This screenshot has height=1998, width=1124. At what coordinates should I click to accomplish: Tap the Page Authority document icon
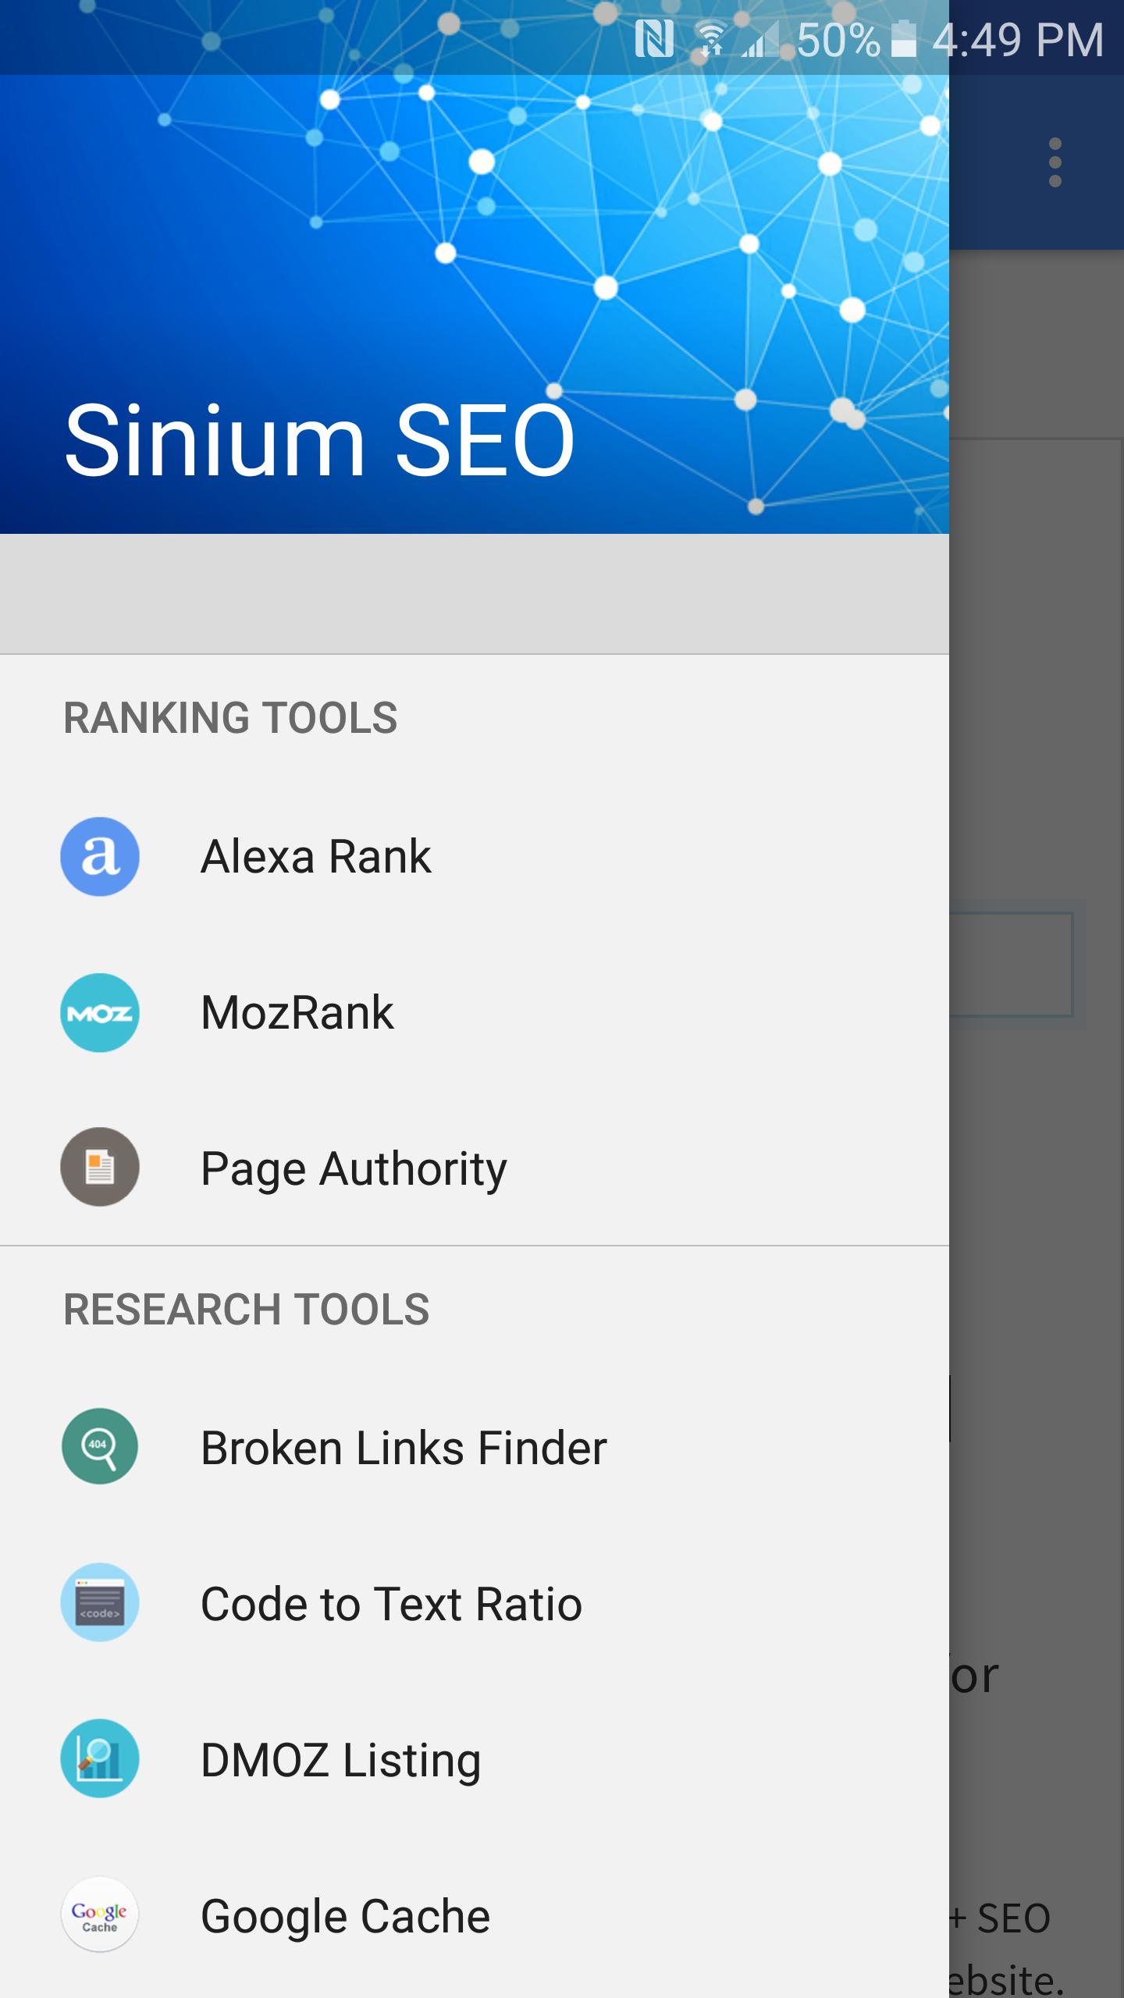[x=100, y=1167]
